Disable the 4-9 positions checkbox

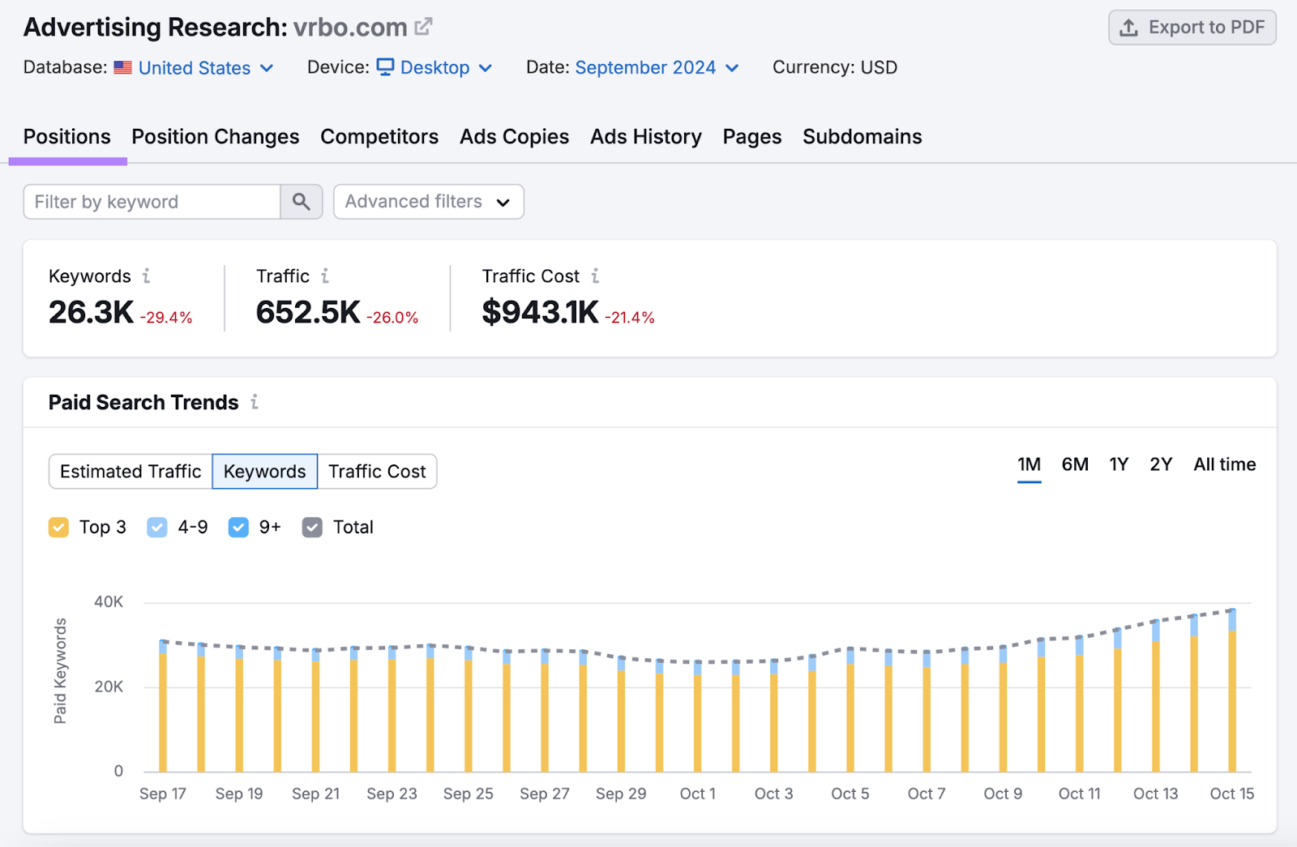156,527
